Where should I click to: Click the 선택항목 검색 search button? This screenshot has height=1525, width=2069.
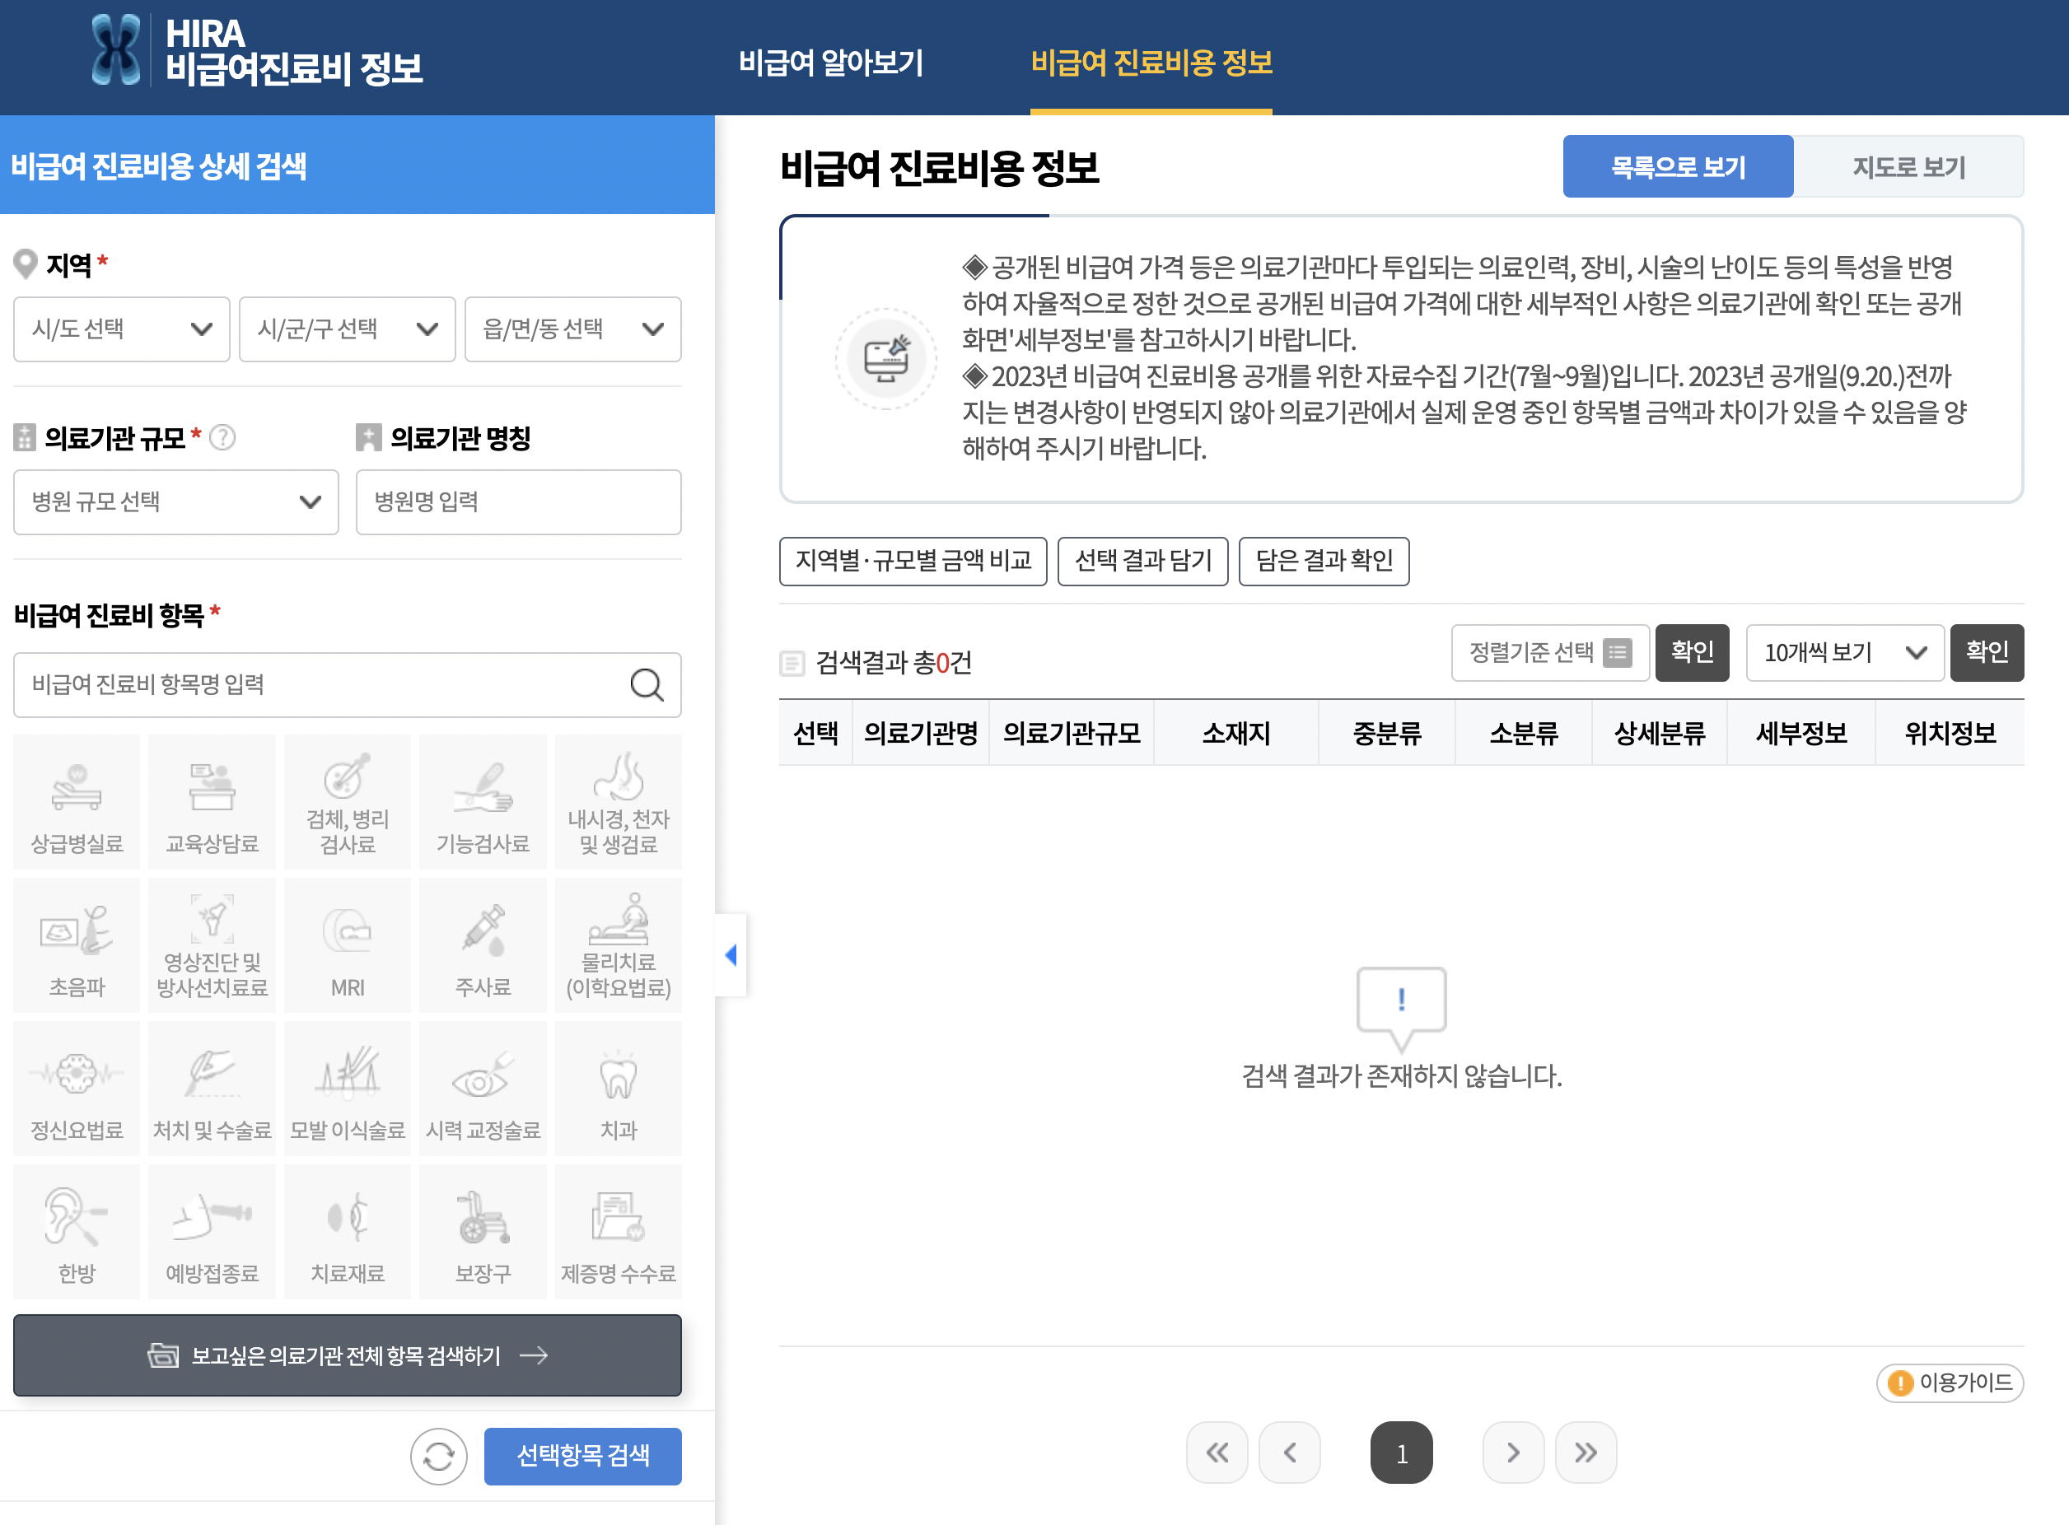pos(581,1456)
